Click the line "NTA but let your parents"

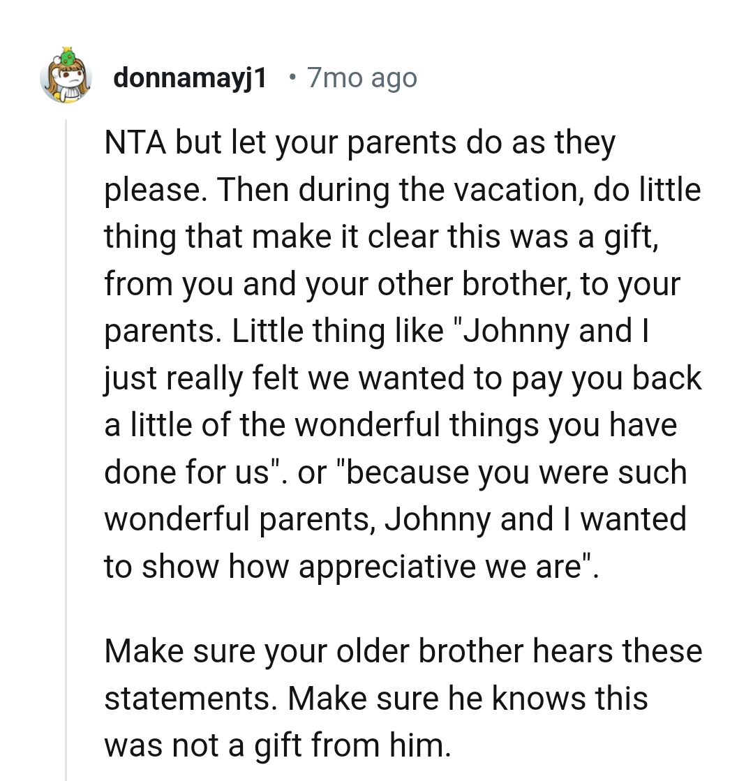[x=359, y=144]
